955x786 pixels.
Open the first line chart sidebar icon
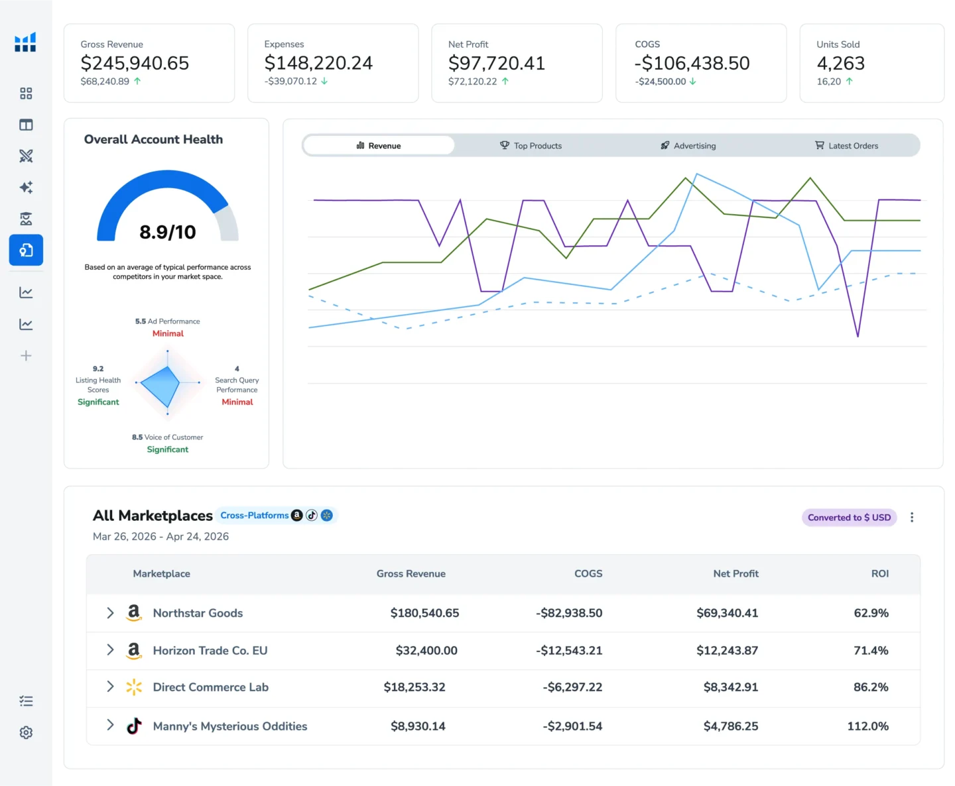pos(26,292)
